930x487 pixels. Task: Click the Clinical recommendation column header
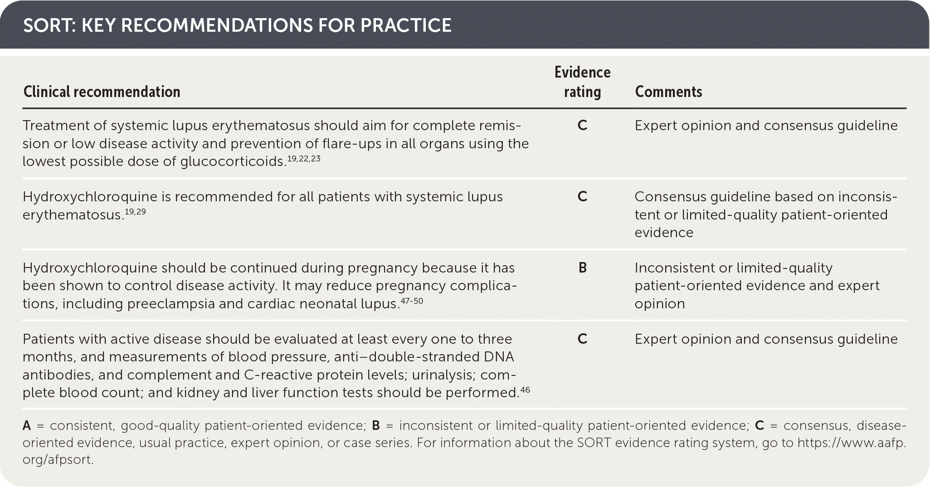(x=102, y=92)
